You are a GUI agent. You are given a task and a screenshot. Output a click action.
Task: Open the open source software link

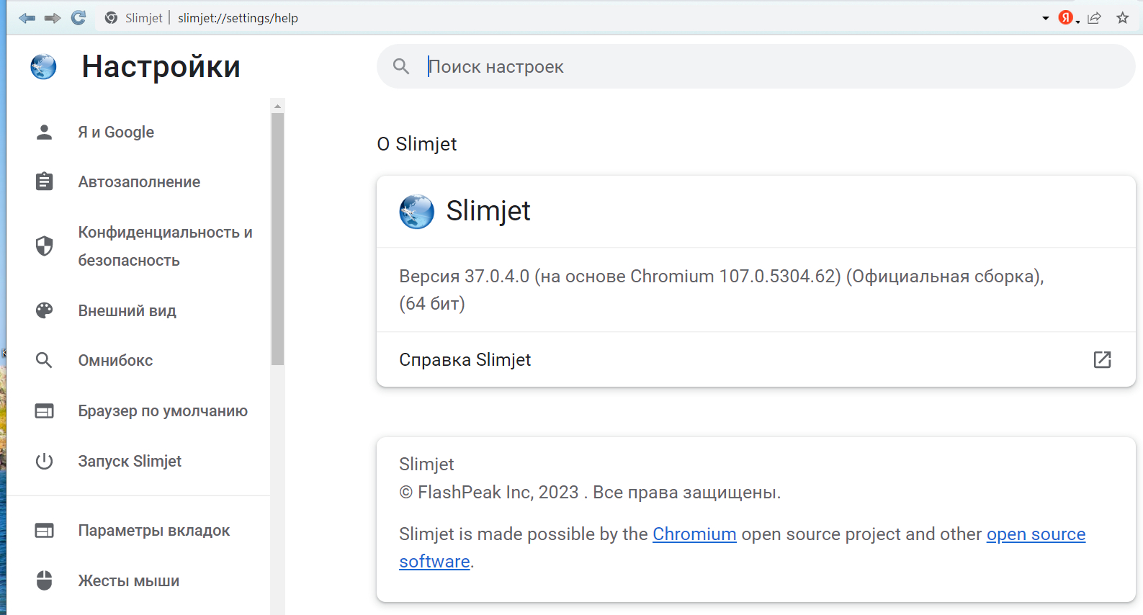[x=1035, y=534]
